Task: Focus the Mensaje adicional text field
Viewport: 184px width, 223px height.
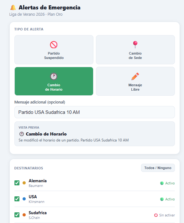Action: (95, 112)
